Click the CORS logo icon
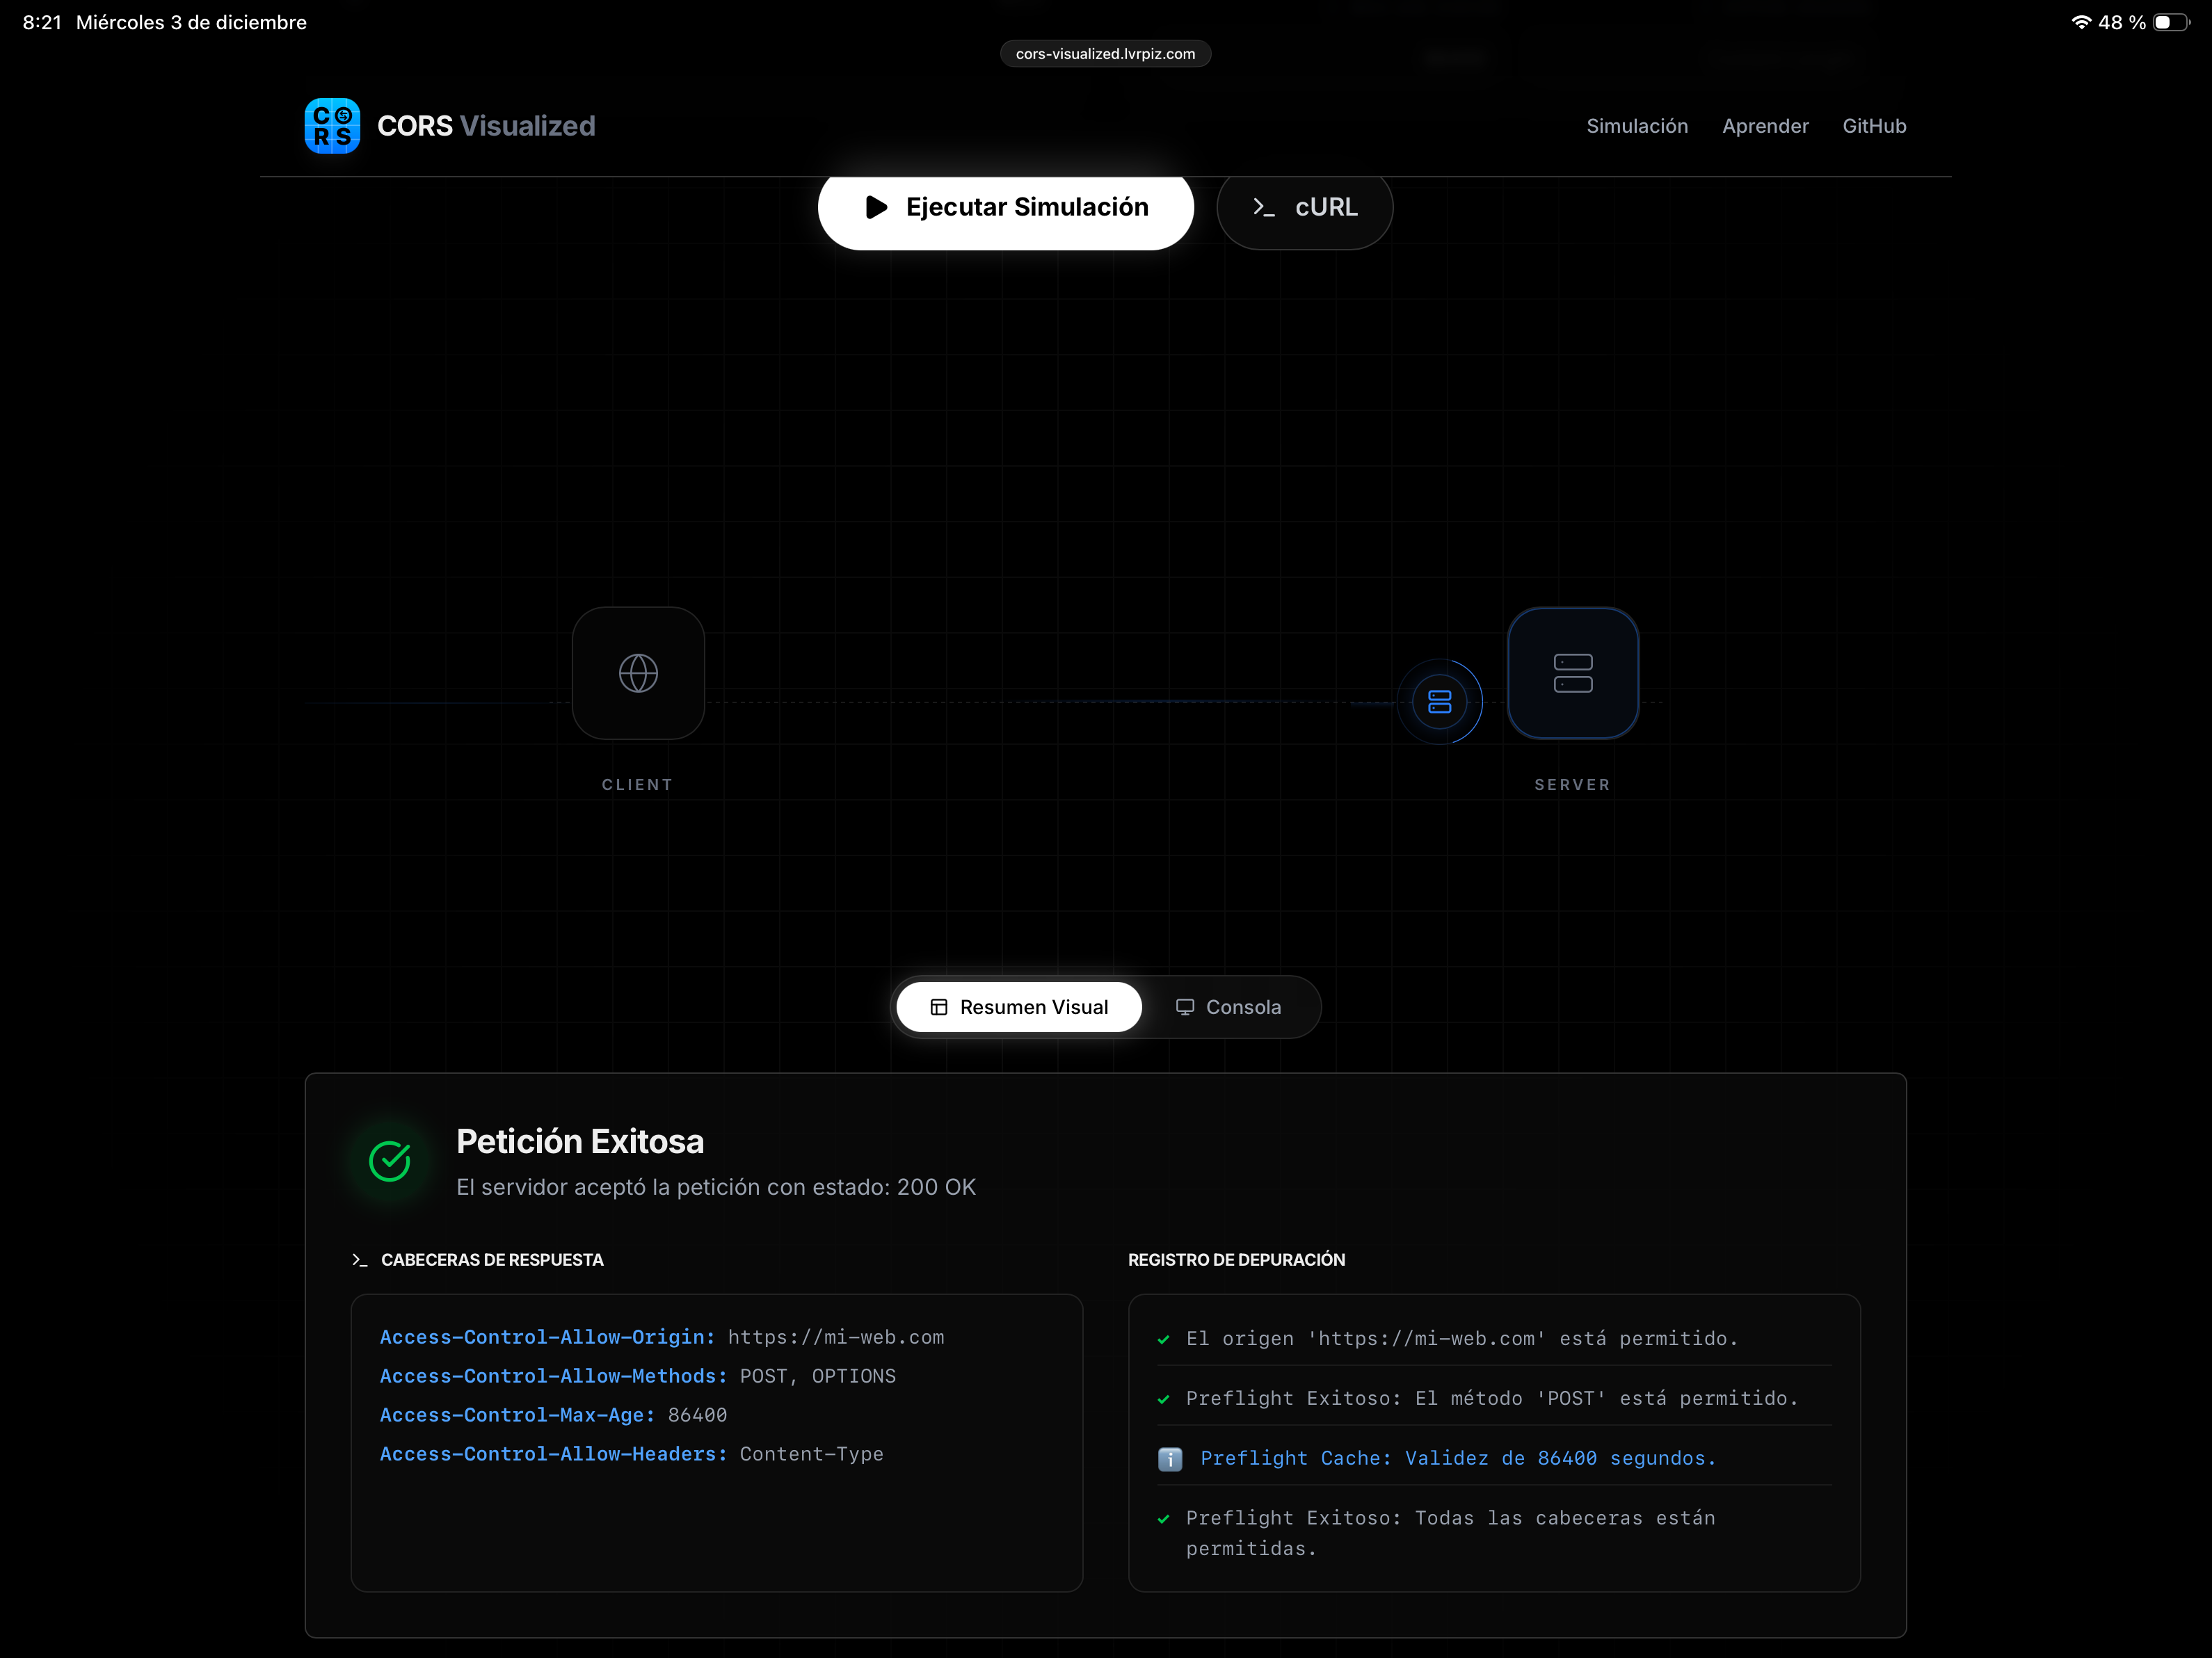The image size is (2212, 1658). point(332,126)
